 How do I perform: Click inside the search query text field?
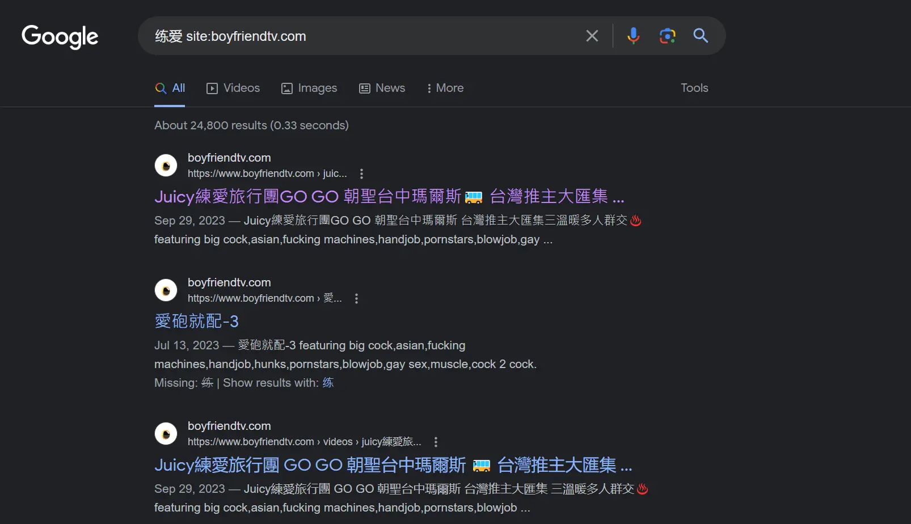click(363, 36)
